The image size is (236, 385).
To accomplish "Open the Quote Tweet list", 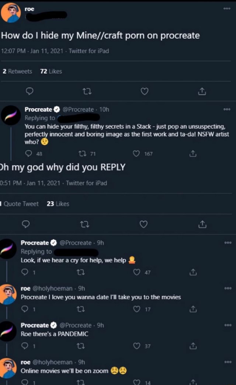I will click(x=20, y=204).
